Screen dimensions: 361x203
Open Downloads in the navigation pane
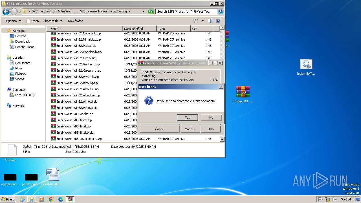(23, 41)
